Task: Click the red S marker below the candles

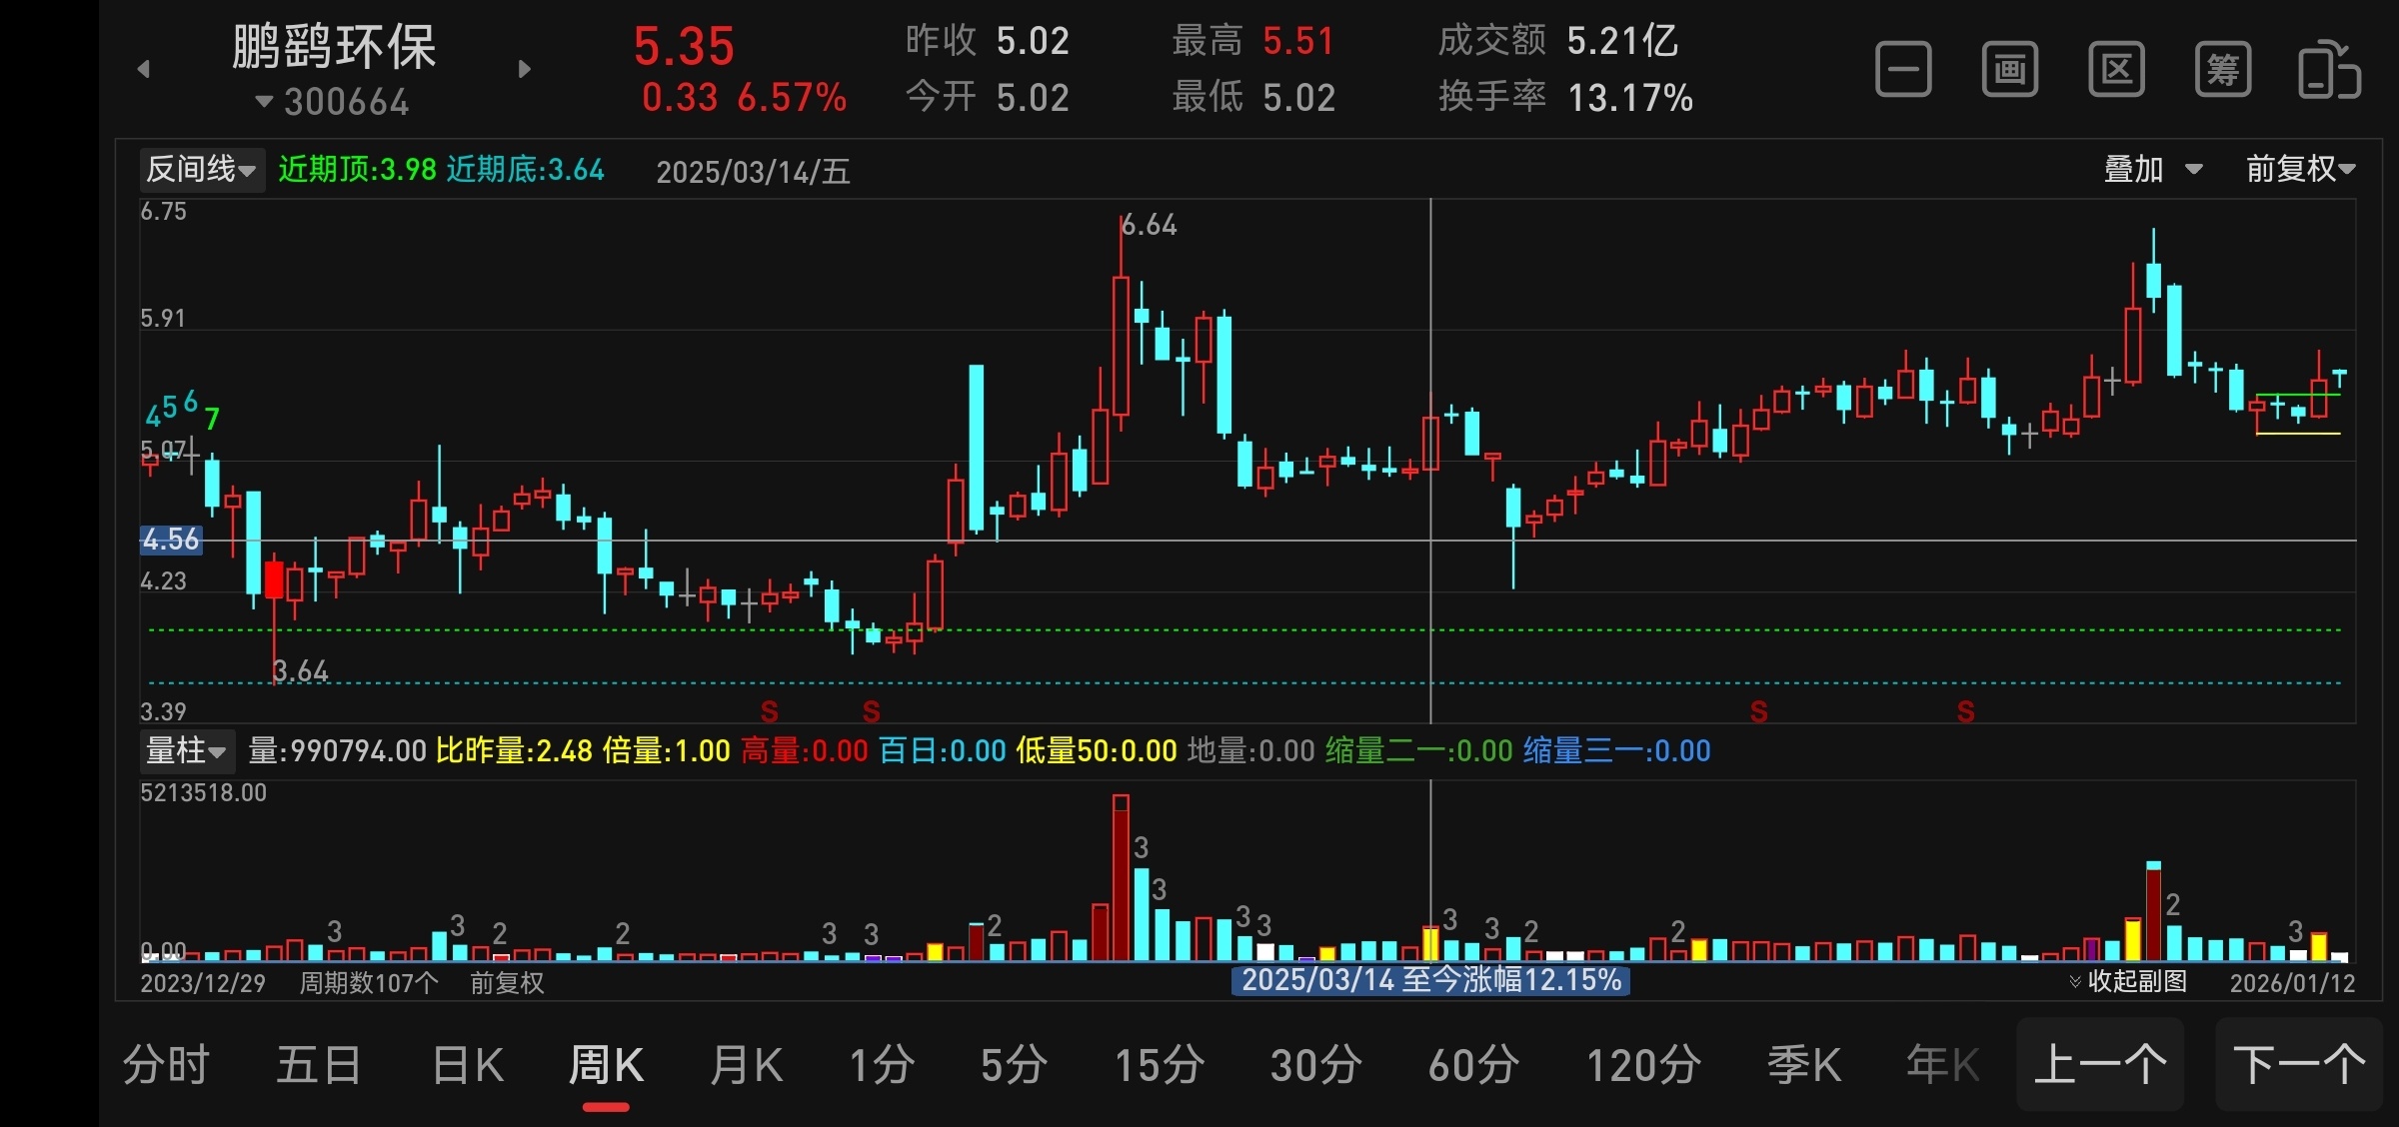Action: click(x=769, y=711)
